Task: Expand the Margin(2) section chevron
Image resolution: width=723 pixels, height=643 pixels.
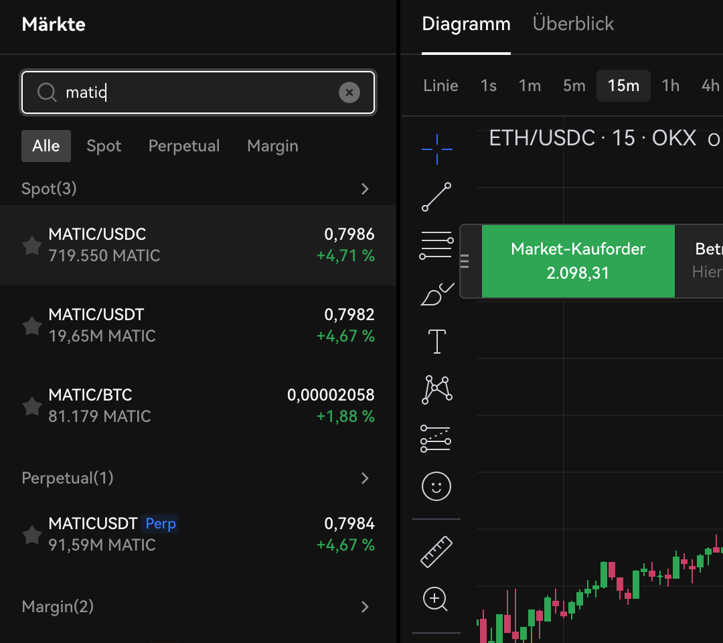Action: 365,607
